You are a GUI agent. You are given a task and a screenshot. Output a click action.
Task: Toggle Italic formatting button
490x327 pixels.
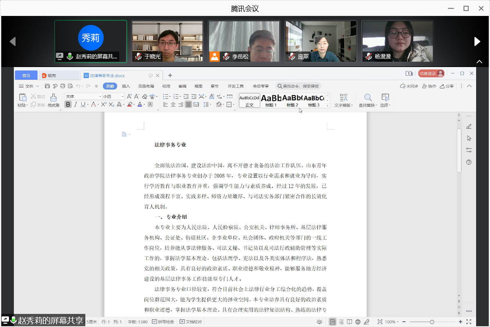(75, 105)
